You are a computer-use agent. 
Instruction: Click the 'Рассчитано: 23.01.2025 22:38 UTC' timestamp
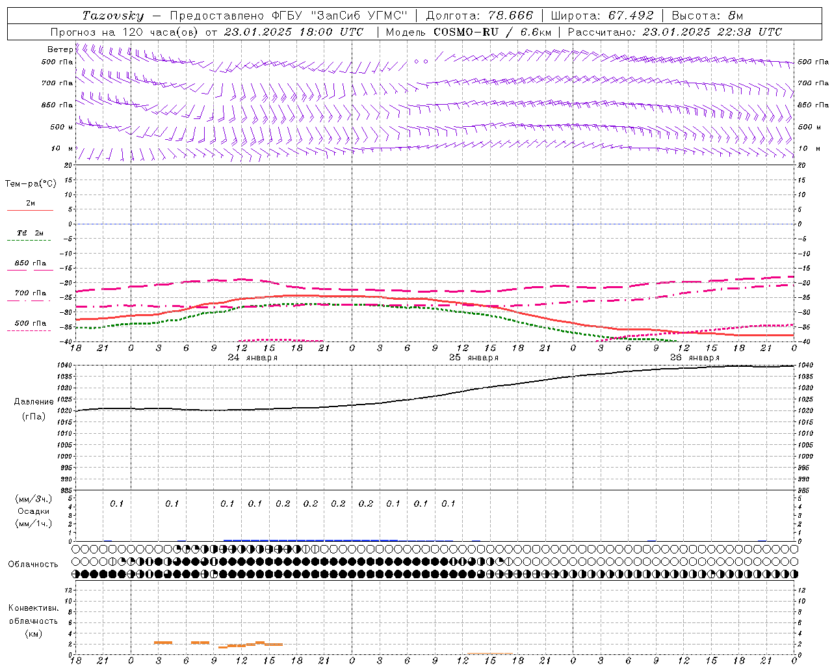(x=675, y=32)
